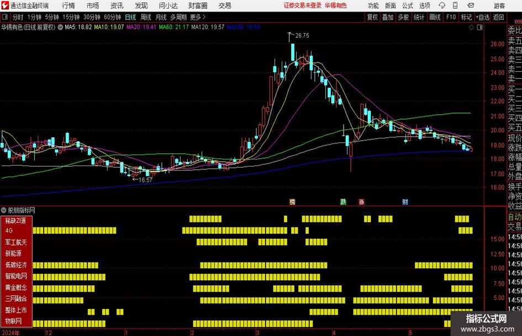
Task: Switch to 1分钟 period
Action: coord(34,17)
